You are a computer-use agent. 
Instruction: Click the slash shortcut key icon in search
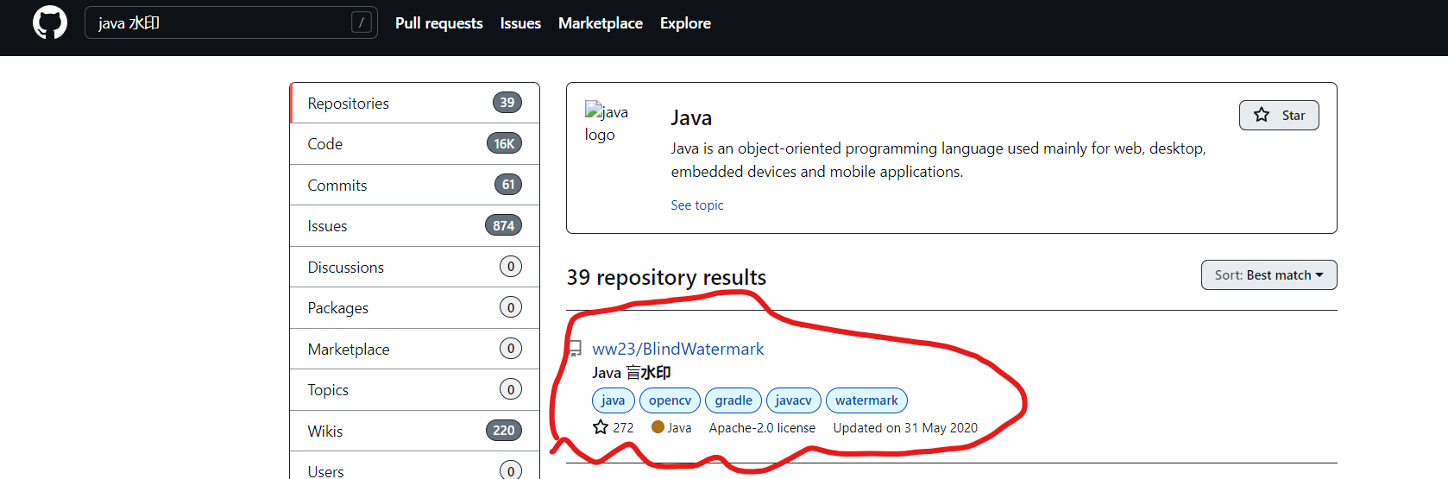pos(362,22)
